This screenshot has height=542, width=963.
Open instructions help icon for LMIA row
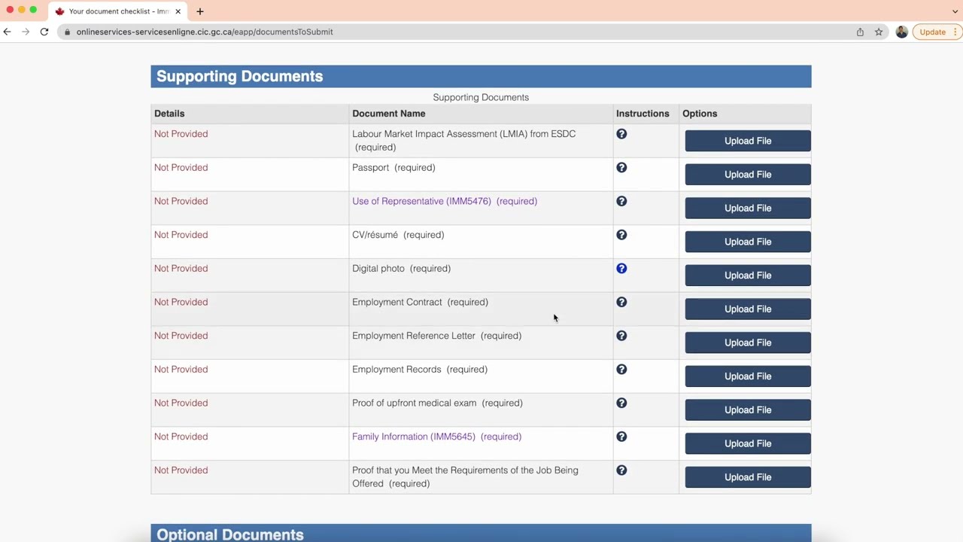click(x=621, y=134)
